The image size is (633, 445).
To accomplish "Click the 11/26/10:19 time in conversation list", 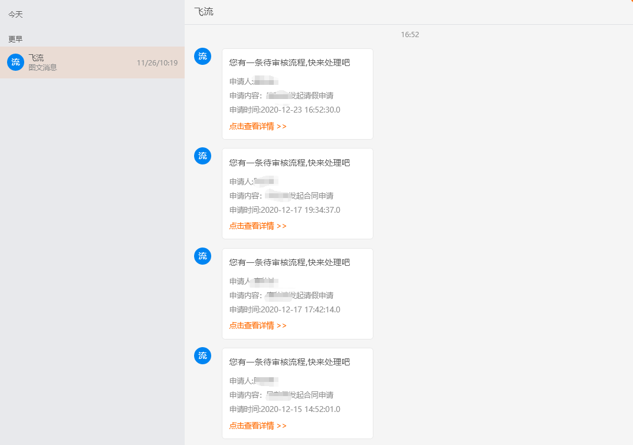I will 157,62.
